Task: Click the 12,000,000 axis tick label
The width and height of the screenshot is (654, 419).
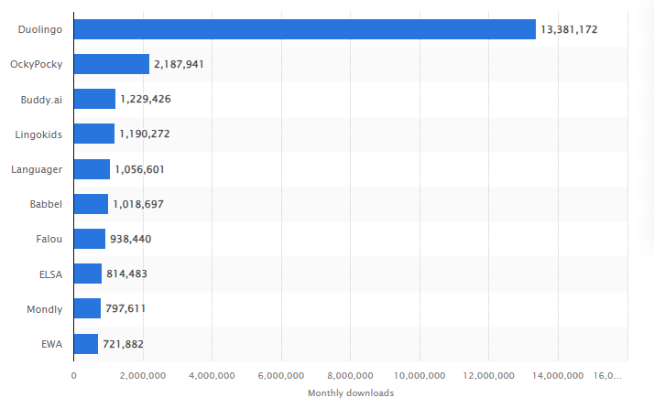Action: tap(489, 376)
